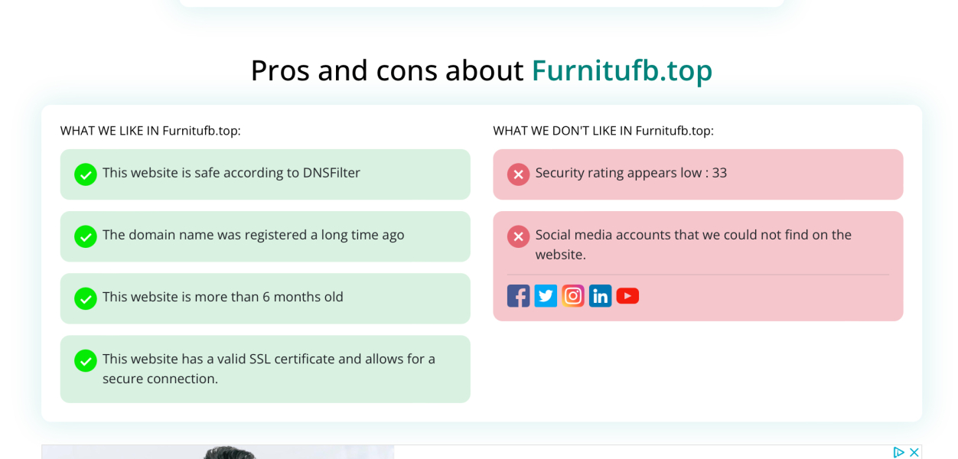Image resolution: width=958 pixels, height=459 pixels.
Task: Open the LinkedIn icon
Action: [600, 295]
